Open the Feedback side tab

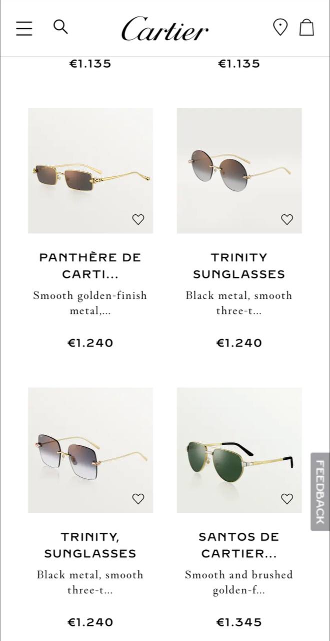coord(320,492)
